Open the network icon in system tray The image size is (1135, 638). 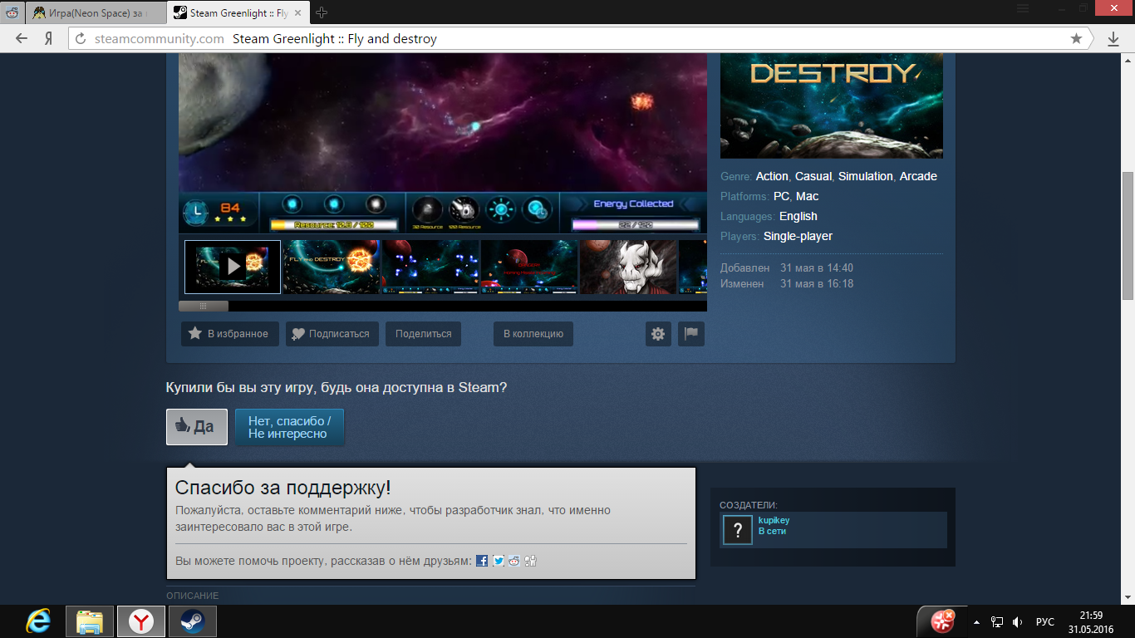coord(997,622)
